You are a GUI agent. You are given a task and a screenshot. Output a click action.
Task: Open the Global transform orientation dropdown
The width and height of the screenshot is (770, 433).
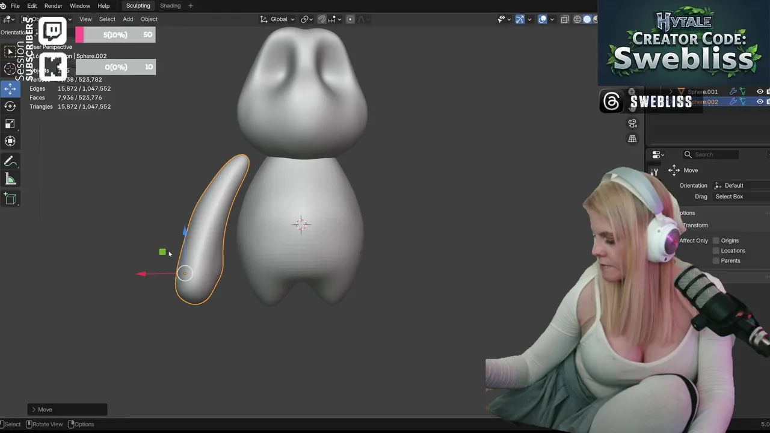pos(277,19)
